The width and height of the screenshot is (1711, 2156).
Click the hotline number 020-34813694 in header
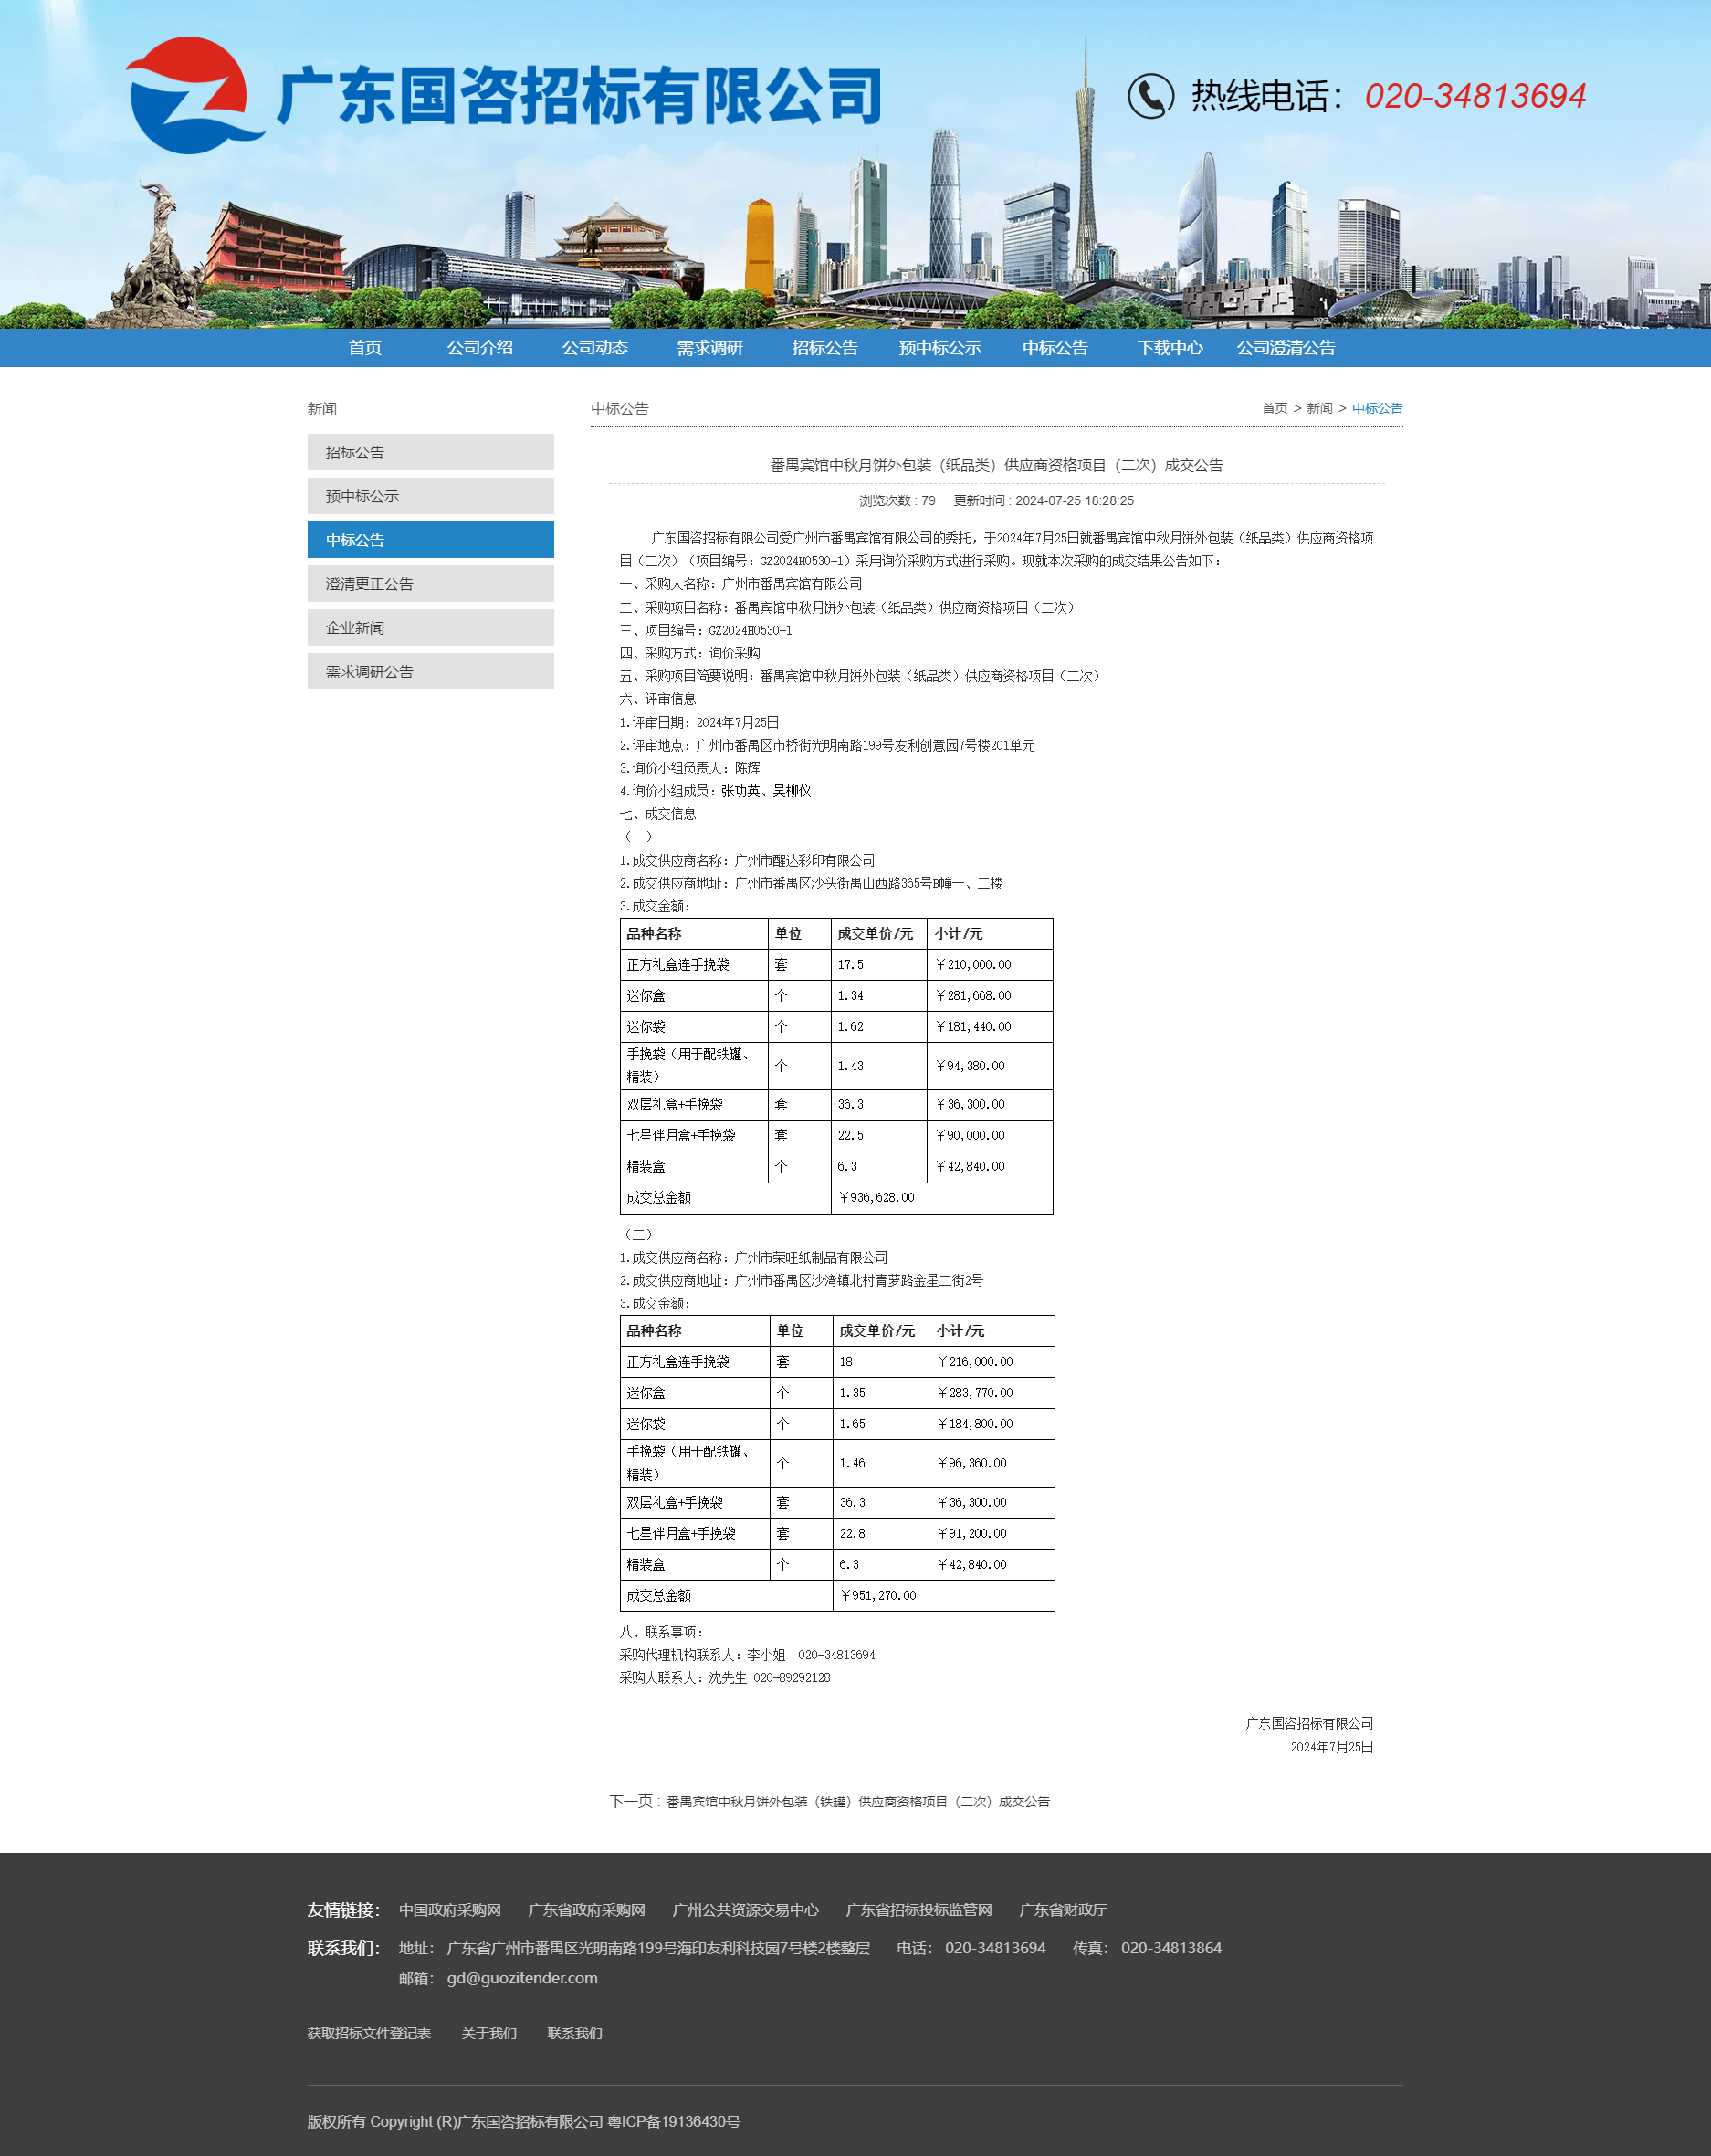pyautogui.click(x=1475, y=96)
